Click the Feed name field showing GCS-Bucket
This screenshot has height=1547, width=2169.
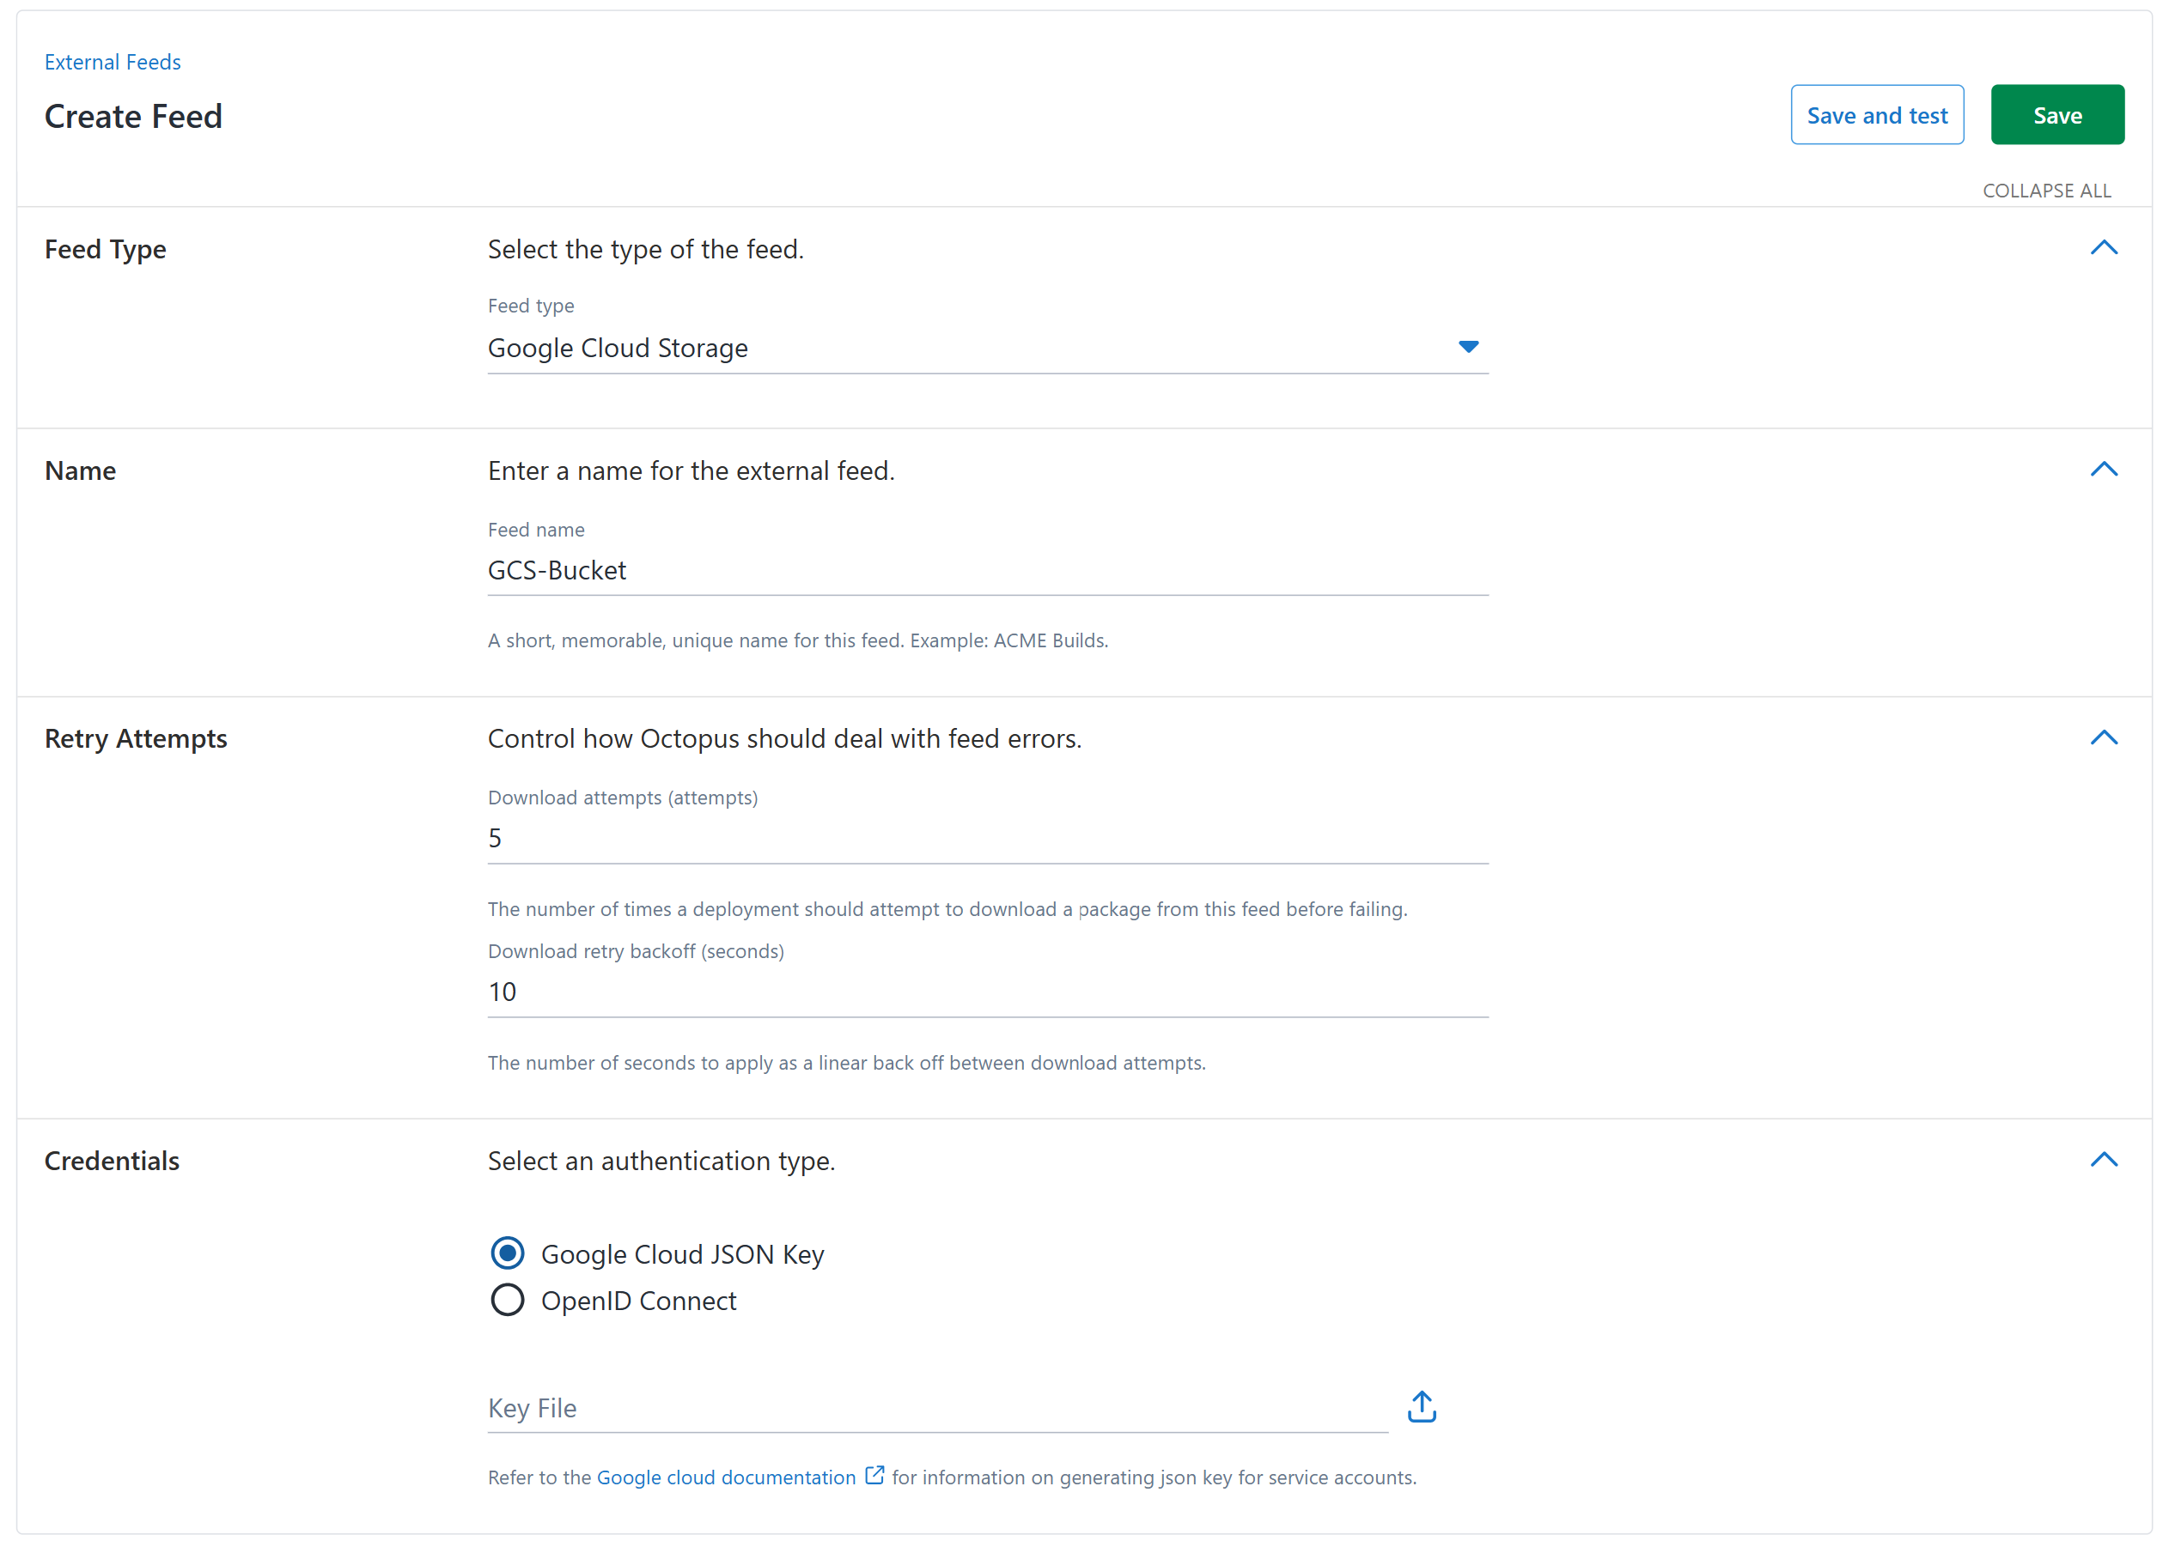(986, 570)
